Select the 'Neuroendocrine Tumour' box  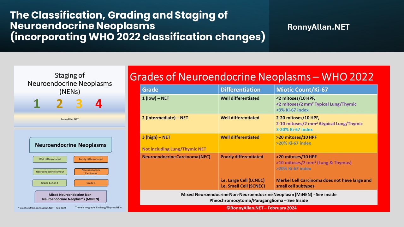(x=50, y=172)
